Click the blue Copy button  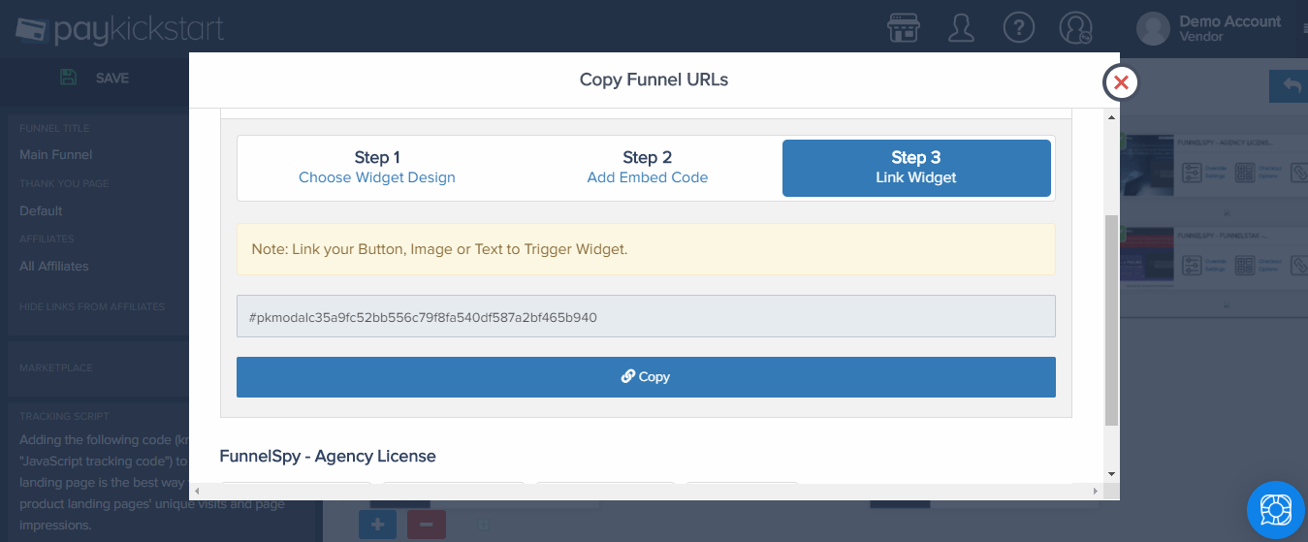point(646,376)
